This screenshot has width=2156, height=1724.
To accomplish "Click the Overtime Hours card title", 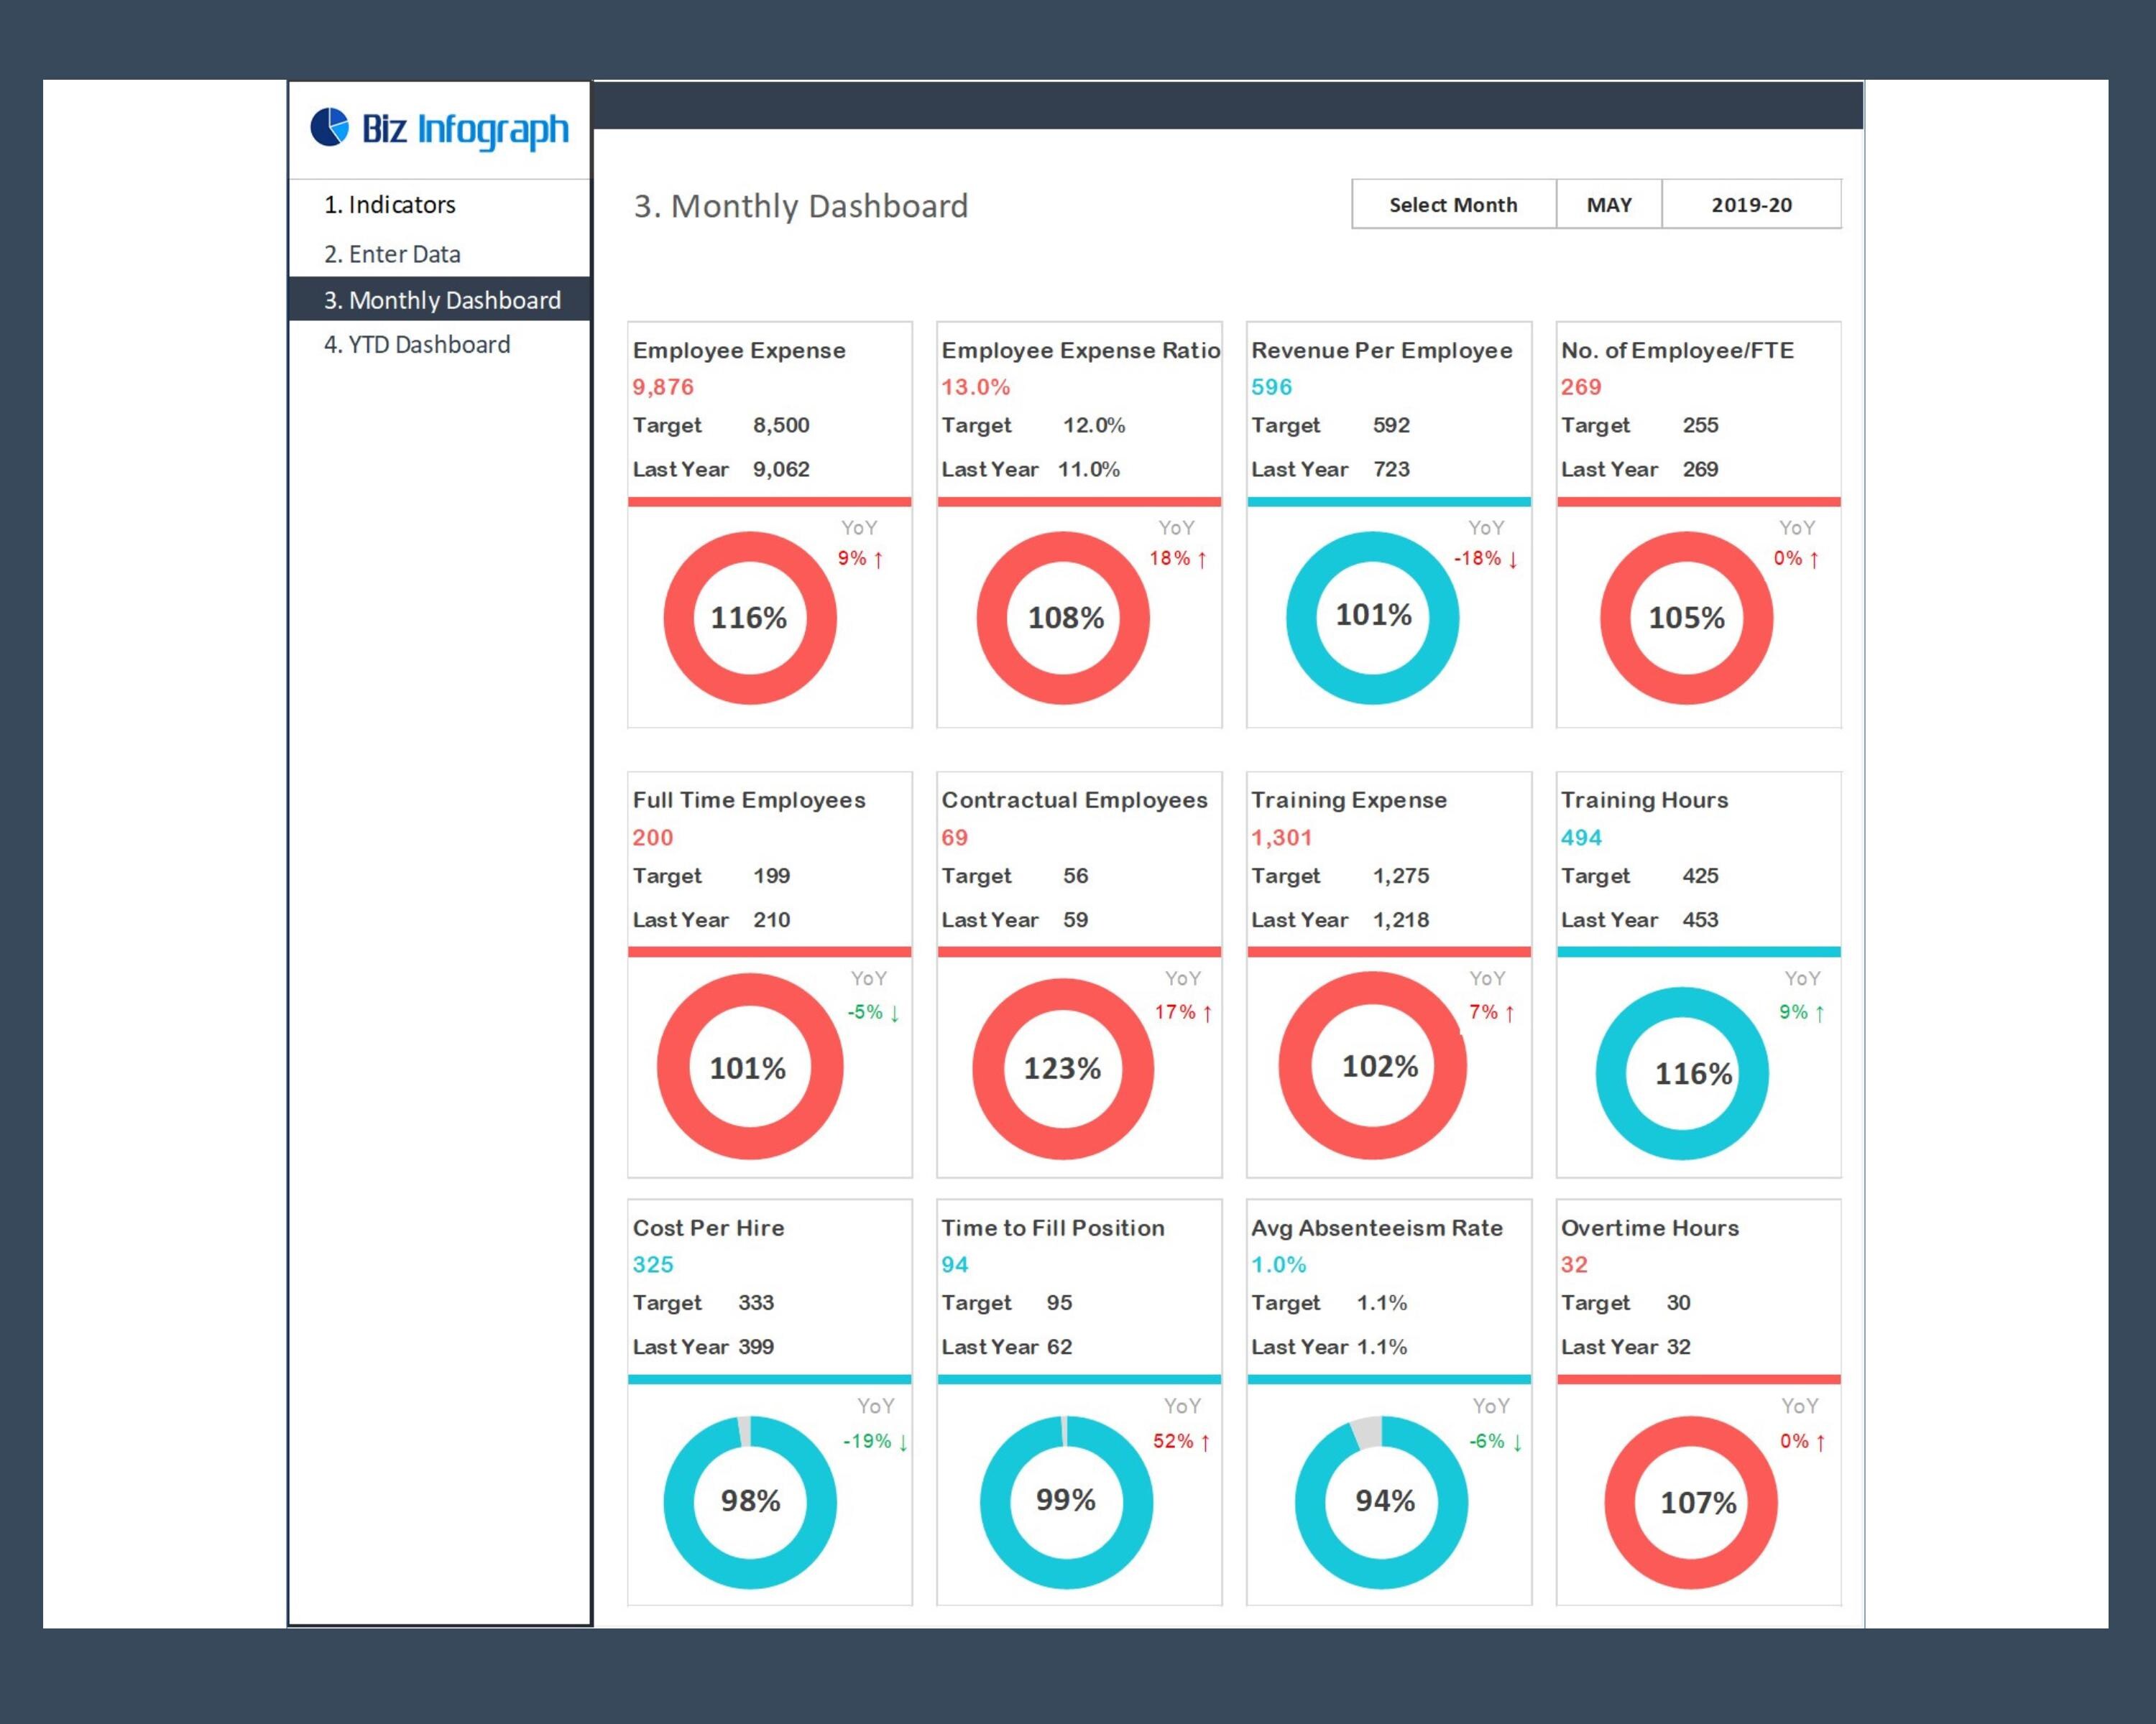I will [x=1650, y=1228].
